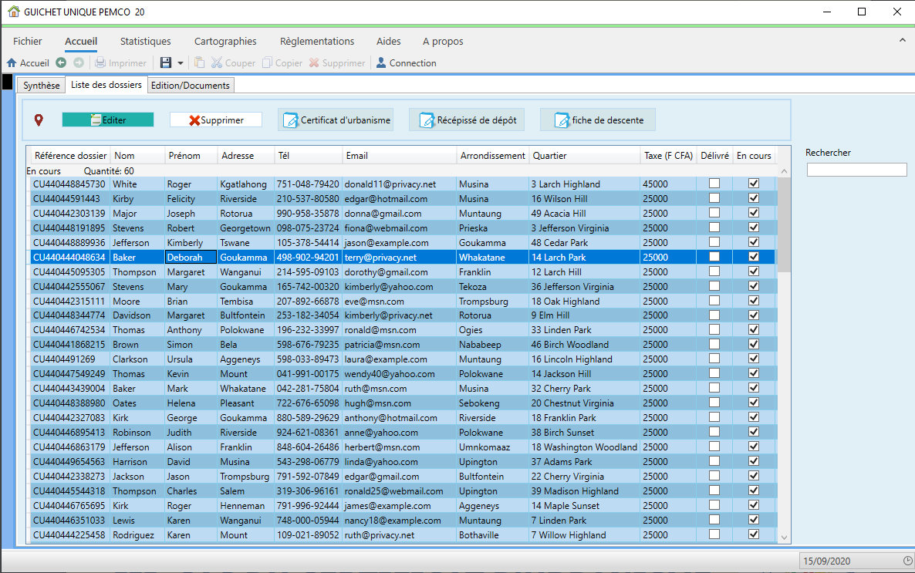
Task: Click the green back arrow icon
Action: (x=61, y=62)
